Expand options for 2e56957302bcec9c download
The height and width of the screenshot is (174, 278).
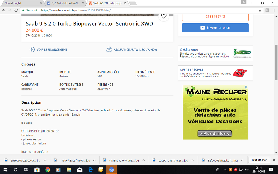(45, 160)
